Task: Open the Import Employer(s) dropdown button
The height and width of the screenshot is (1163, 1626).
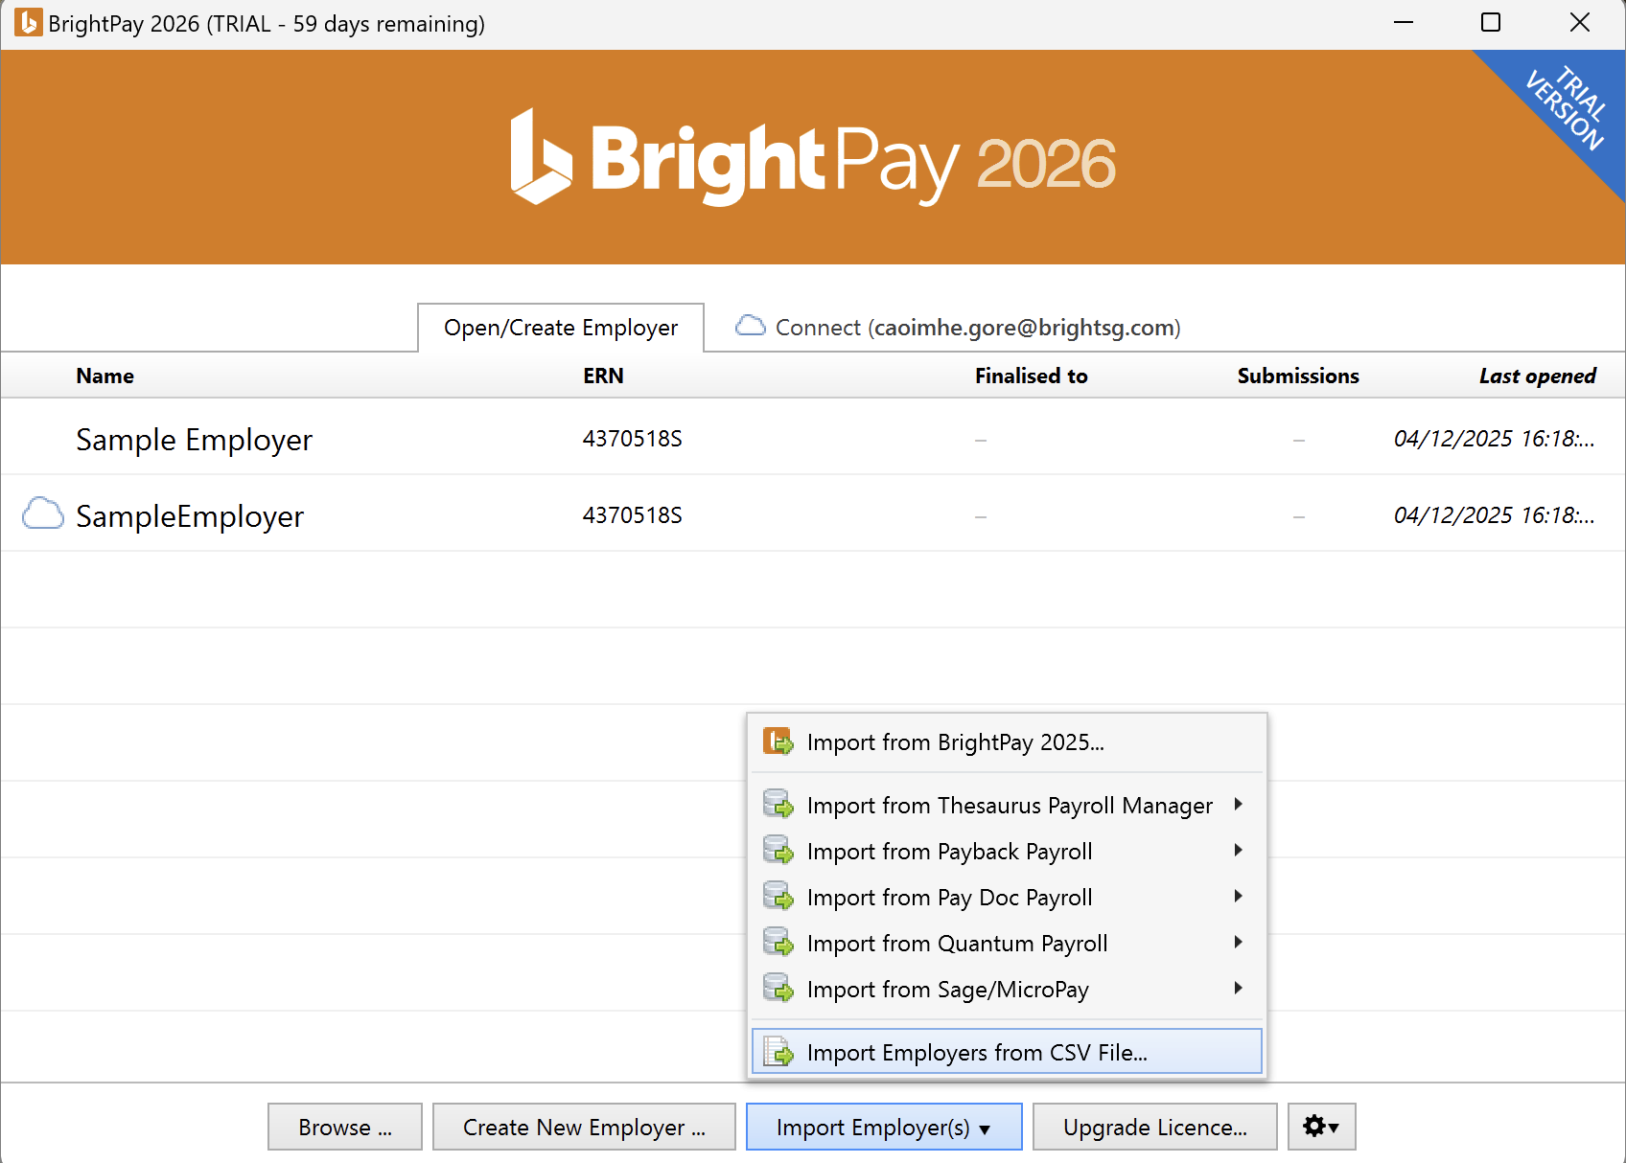Action: coord(883,1127)
